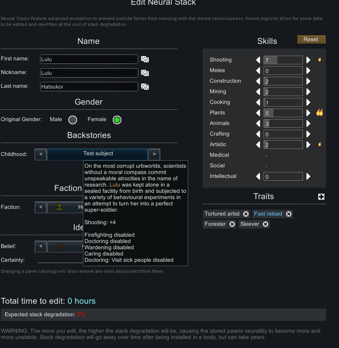Screen dimensions: 339x348
Task: Switch to previous belief ideology
Action: pos(41,246)
